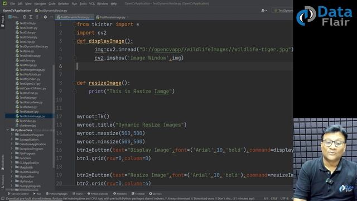Open the Run menu in menu bar
Image resolution: width=357 pixels, height=201 pixels.
tap(74, 4)
